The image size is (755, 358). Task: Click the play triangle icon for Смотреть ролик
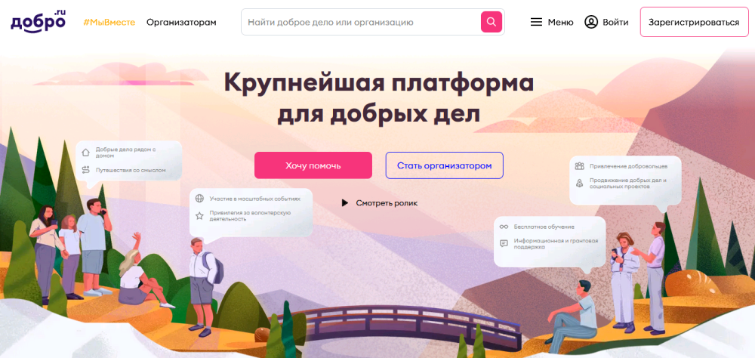coord(345,203)
